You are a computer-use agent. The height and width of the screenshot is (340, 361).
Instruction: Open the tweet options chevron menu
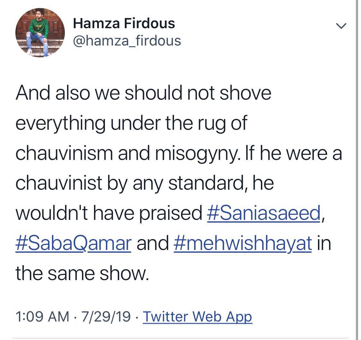pos(341,26)
